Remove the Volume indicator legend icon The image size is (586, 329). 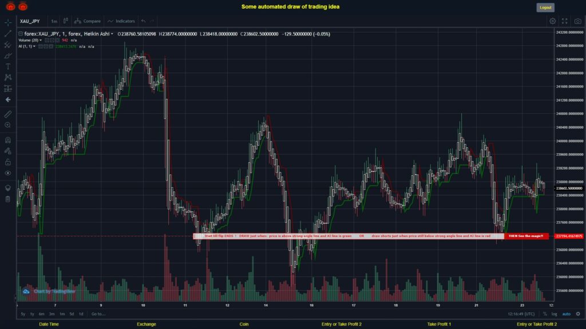[58, 41]
